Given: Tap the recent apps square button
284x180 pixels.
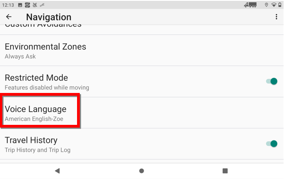Looking at the screenshot, I should (x=225, y=171).
